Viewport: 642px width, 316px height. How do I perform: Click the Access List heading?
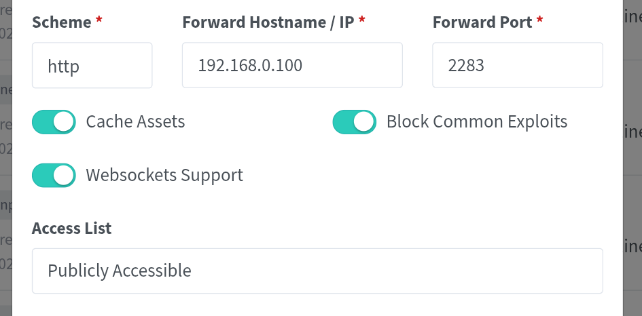tap(71, 229)
